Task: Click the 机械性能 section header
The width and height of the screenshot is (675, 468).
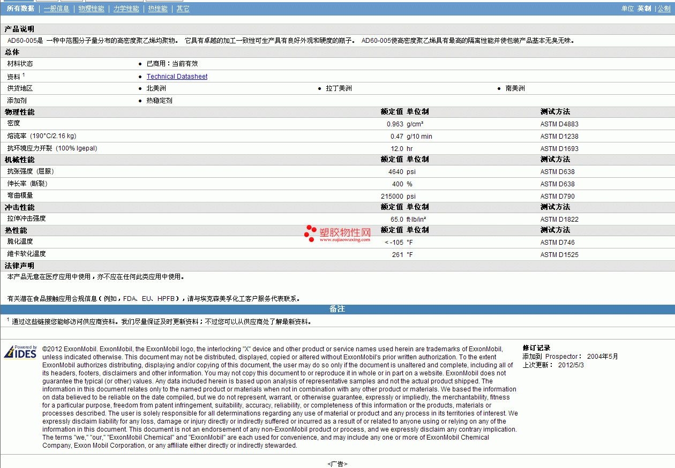Action: point(19,160)
